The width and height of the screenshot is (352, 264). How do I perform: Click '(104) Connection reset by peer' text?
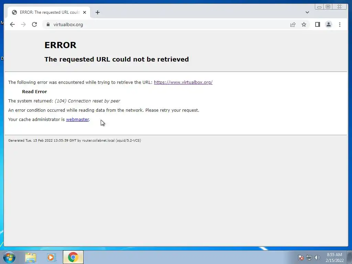click(87, 101)
